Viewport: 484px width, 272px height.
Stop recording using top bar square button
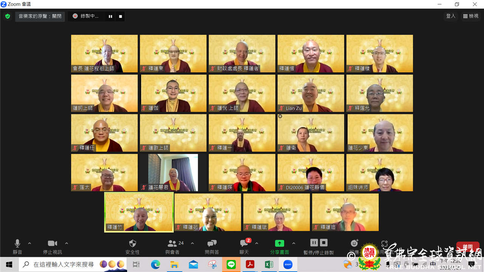tap(121, 16)
